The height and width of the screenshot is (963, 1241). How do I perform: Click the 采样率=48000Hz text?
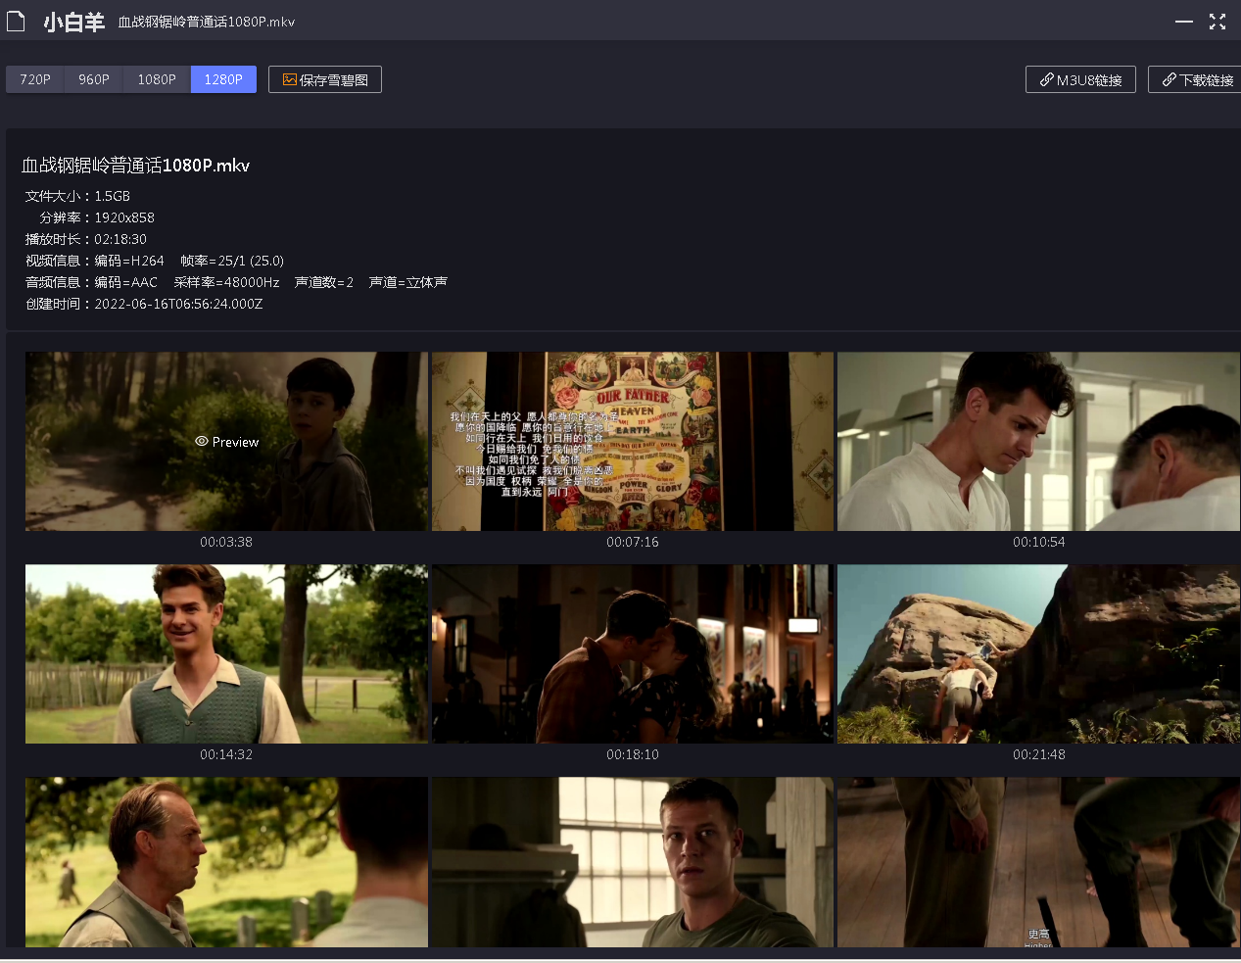(x=226, y=282)
